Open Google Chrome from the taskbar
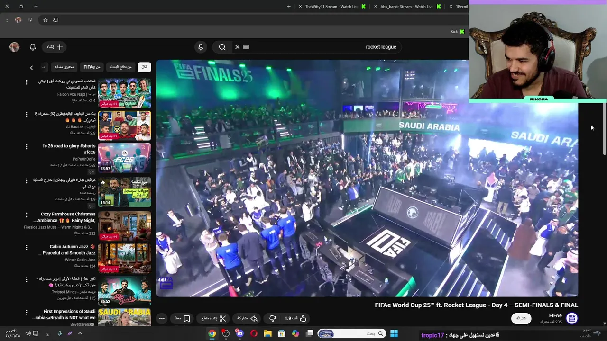The height and width of the screenshot is (341, 607). pyautogui.click(x=212, y=333)
